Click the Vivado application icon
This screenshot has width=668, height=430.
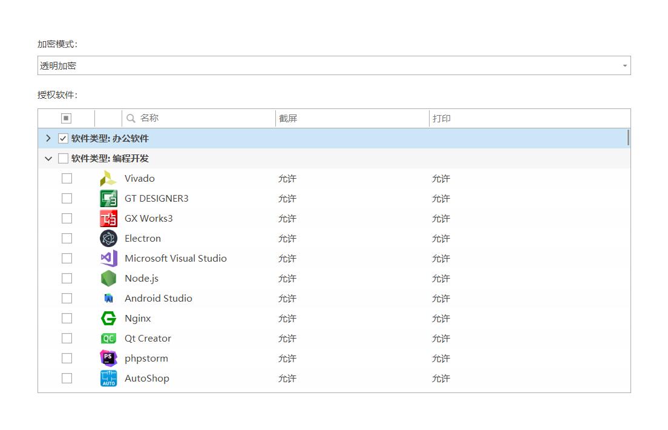pyautogui.click(x=108, y=179)
